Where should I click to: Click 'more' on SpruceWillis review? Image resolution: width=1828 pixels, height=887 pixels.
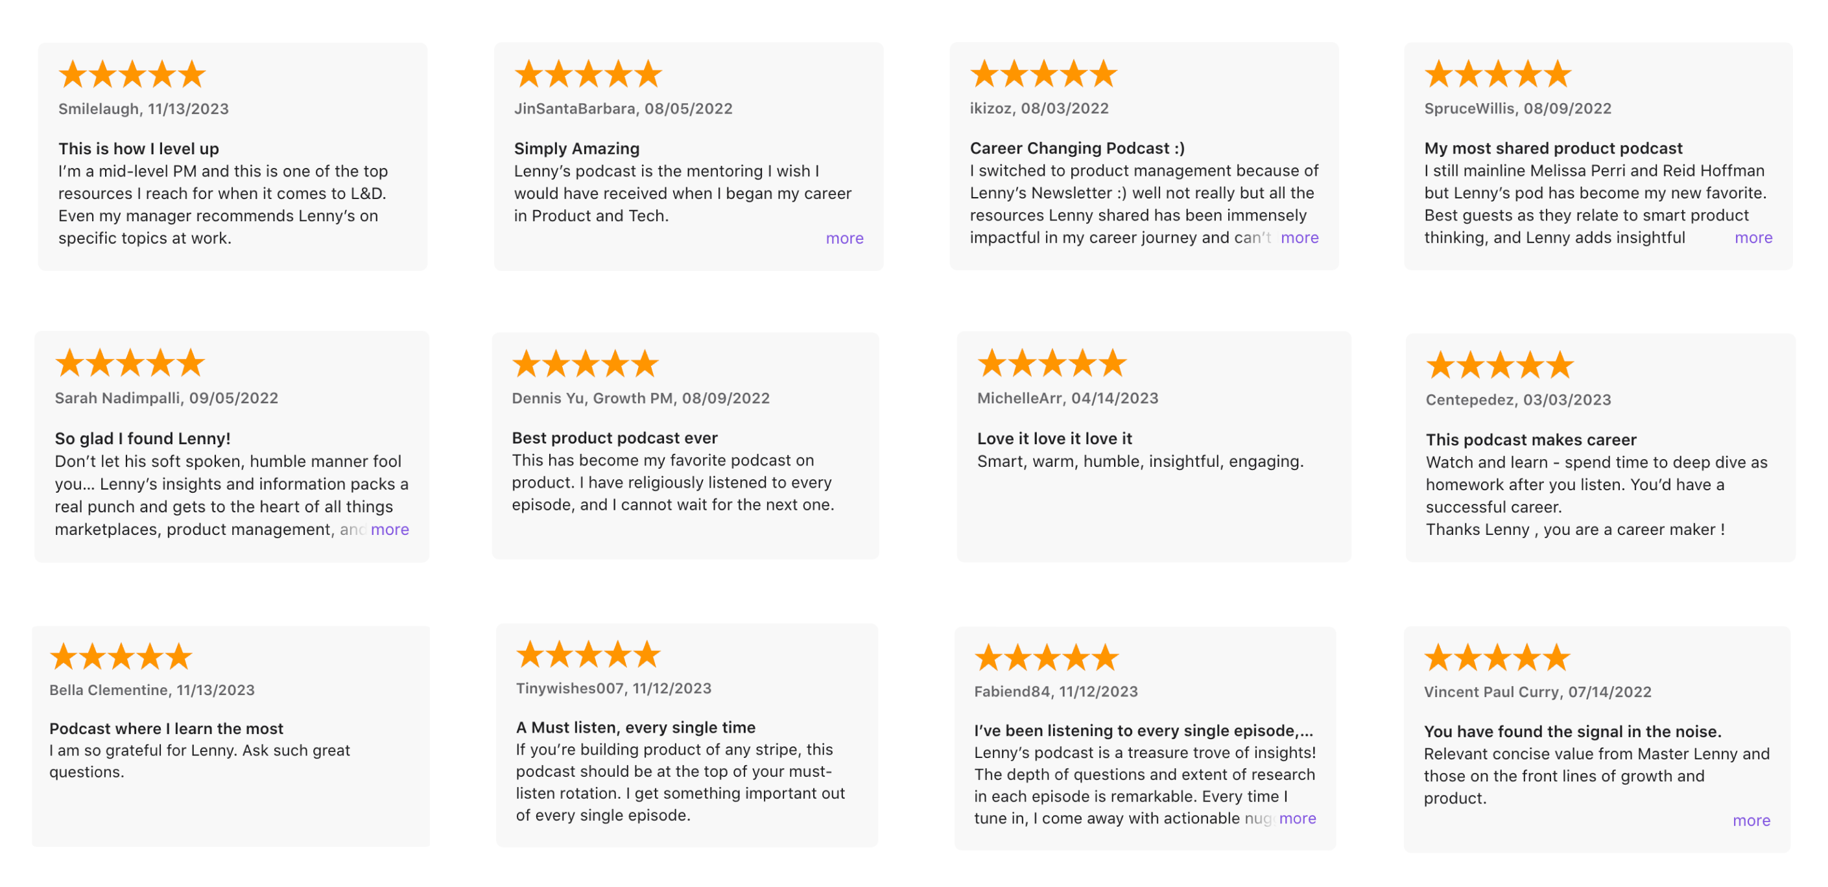(x=1752, y=238)
